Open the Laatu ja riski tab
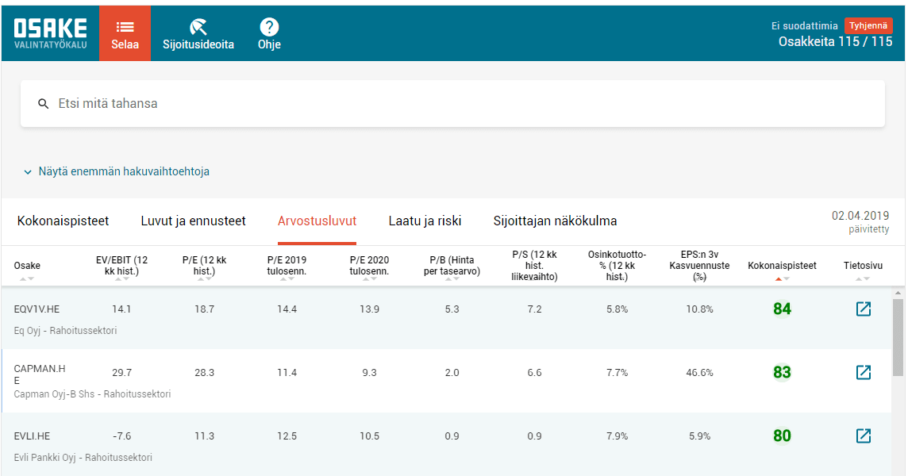908x476 pixels. pos(425,221)
